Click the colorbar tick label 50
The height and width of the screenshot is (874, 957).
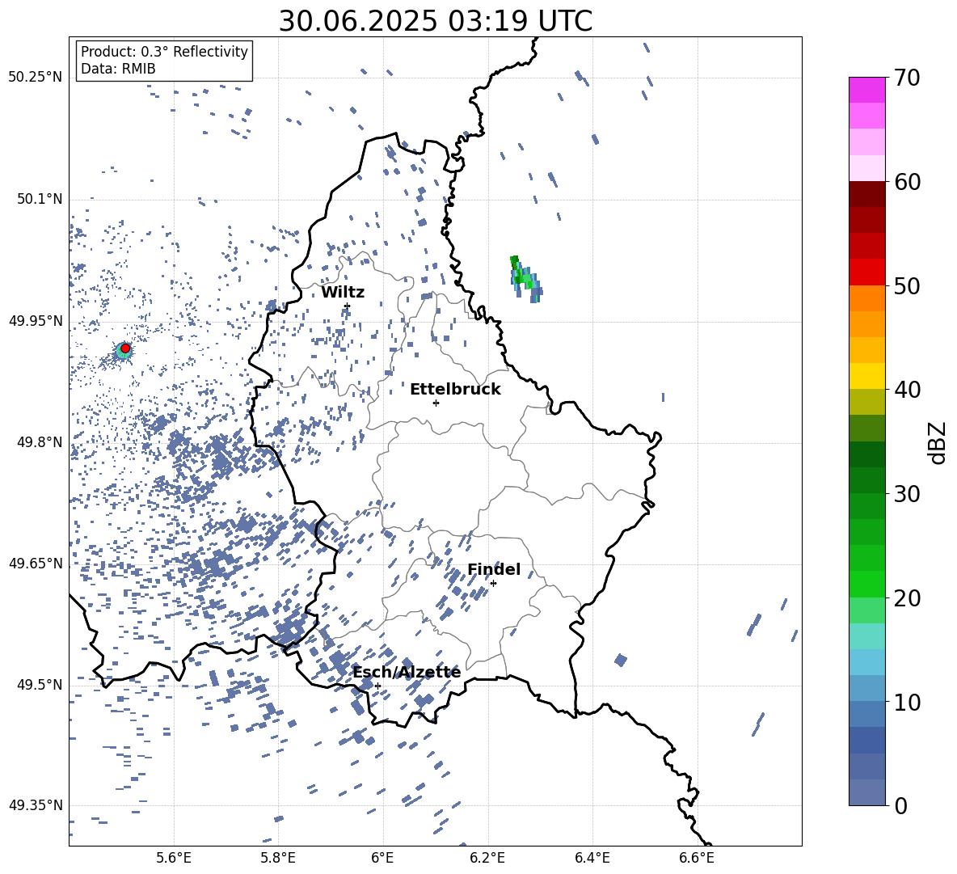[907, 285]
